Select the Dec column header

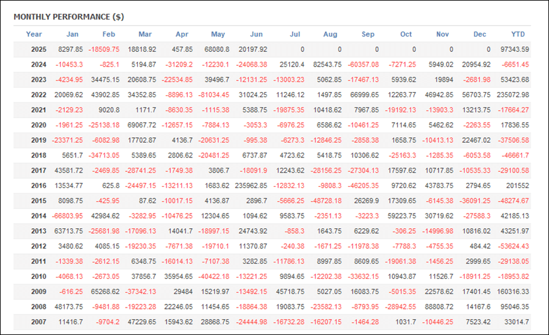(x=479, y=34)
